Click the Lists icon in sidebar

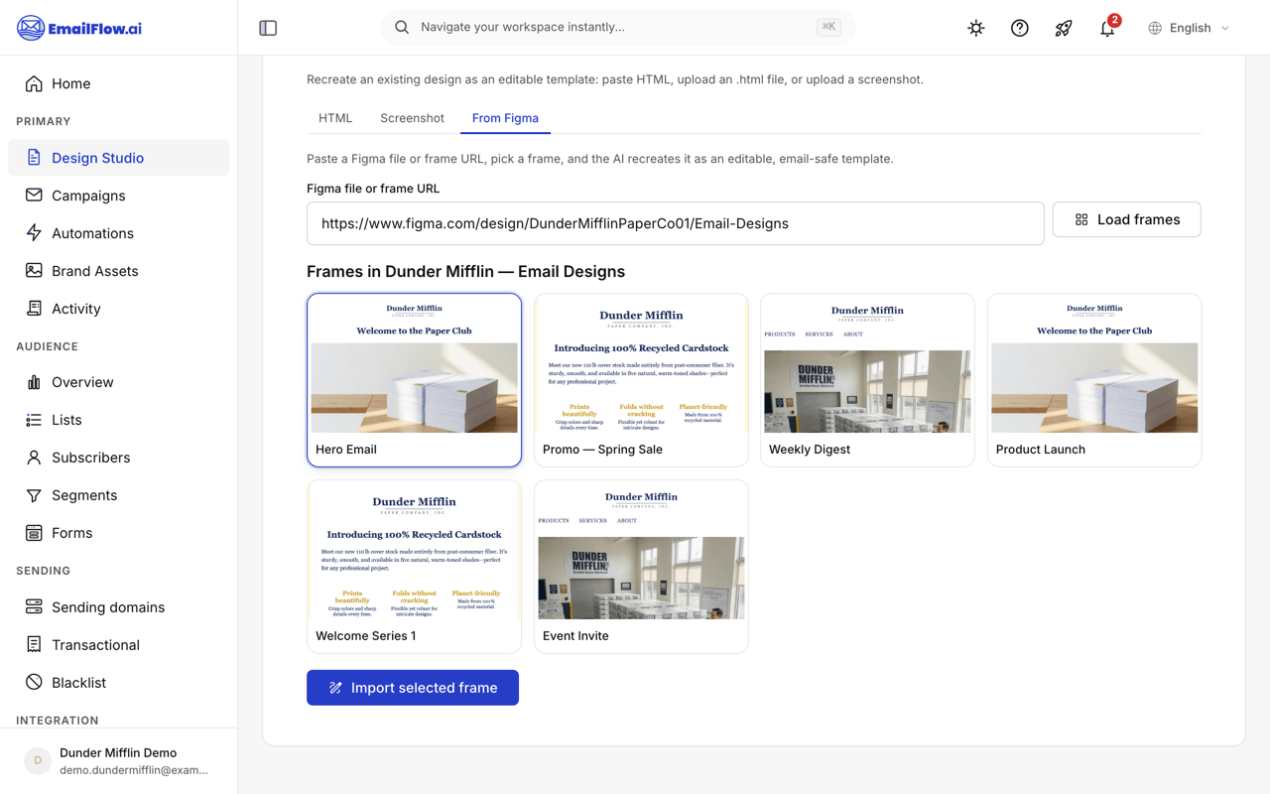coord(34,420)
